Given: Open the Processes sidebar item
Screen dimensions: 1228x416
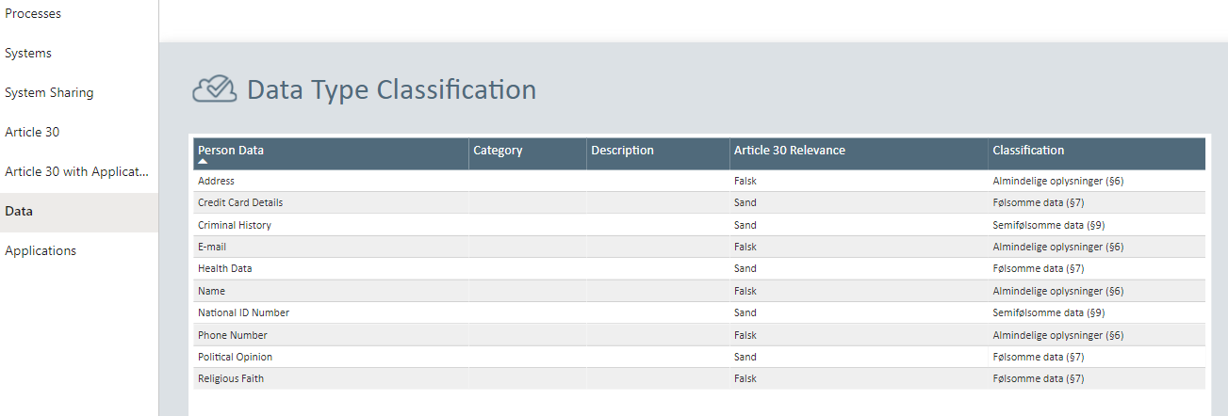Looking at the screenshot, I should tap(33, 14).
